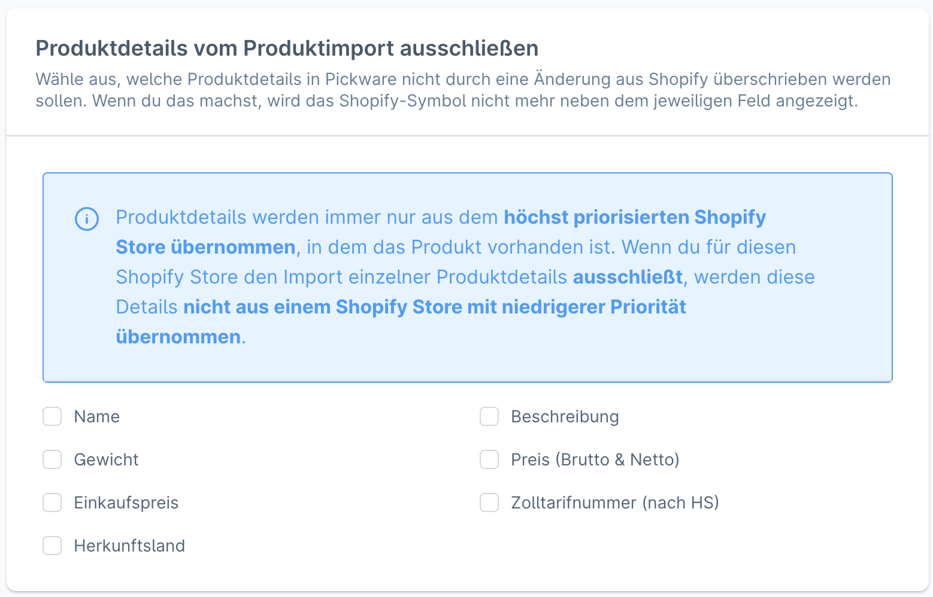
Task: Toggle the Herkunftsland checkbox
Action: (x=52, y=546)
